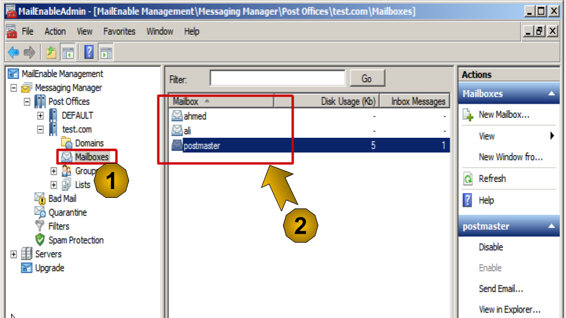Select the Servers icon
This screenshot has width=566, height=318.
(x=27, y=253)
